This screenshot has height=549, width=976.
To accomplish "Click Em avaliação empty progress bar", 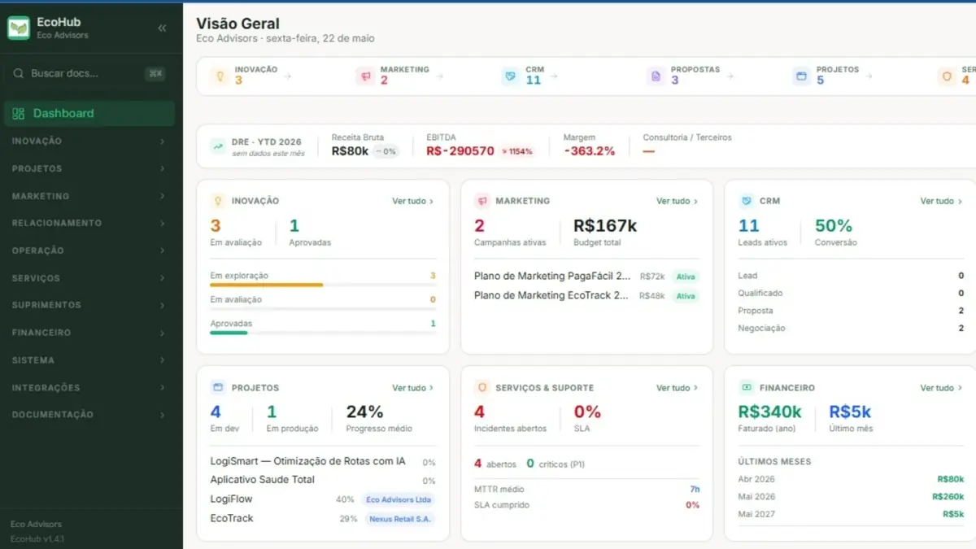I will [323, 309].
